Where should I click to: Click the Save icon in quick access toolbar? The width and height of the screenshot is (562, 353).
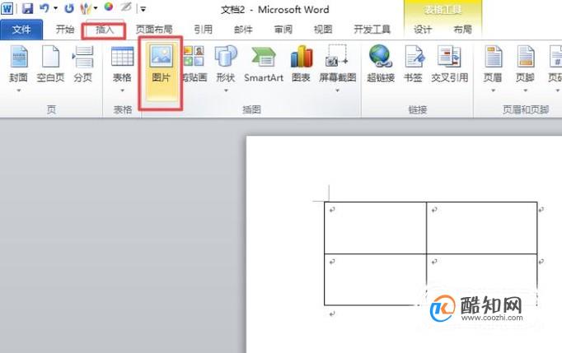tap(27, 8)
